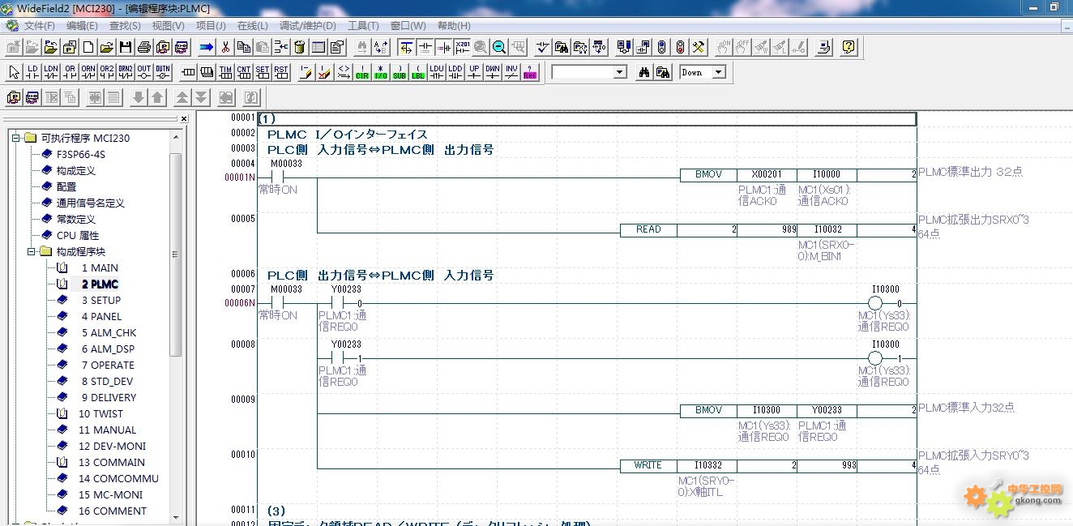Insert a SET instruction
The image size is (1073, 526).
click(263, 72)
